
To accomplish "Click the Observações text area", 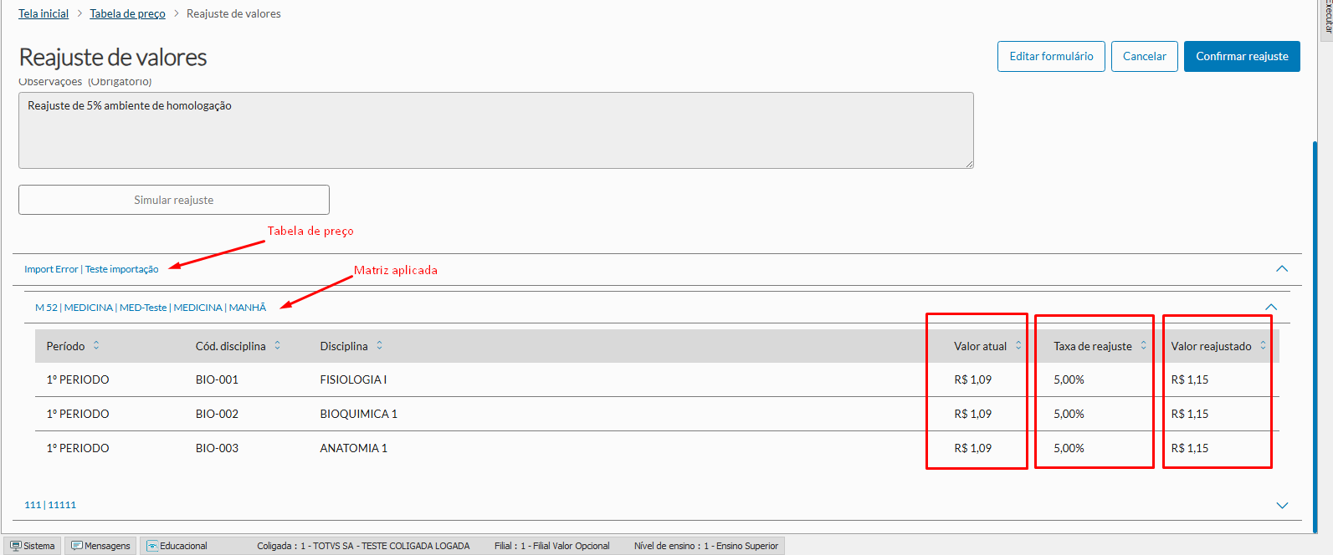I will point(496,130).
